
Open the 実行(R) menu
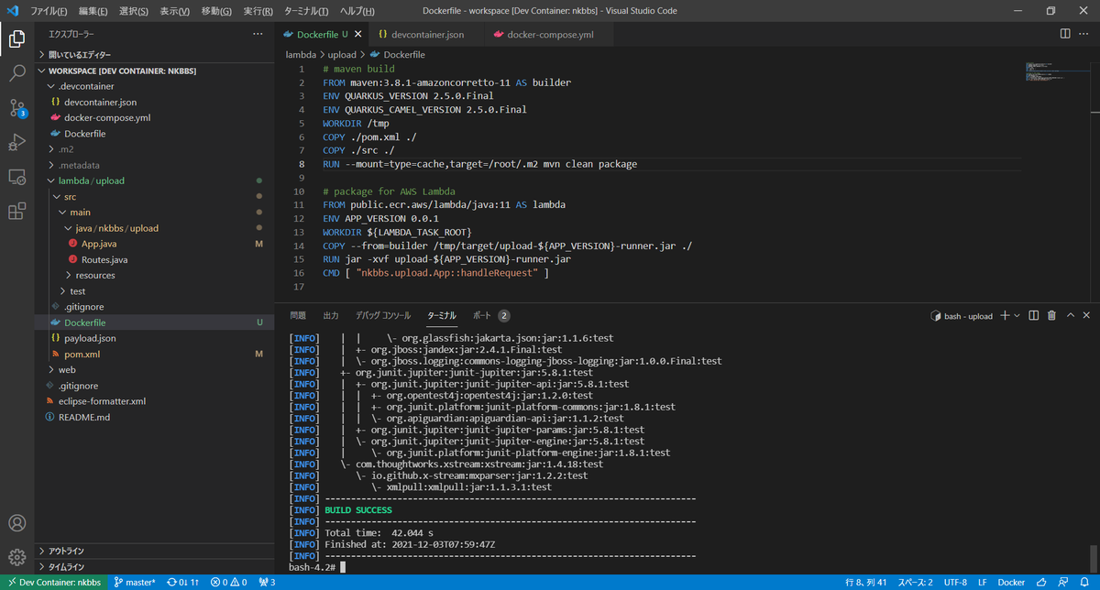click(x=258, y=11)
